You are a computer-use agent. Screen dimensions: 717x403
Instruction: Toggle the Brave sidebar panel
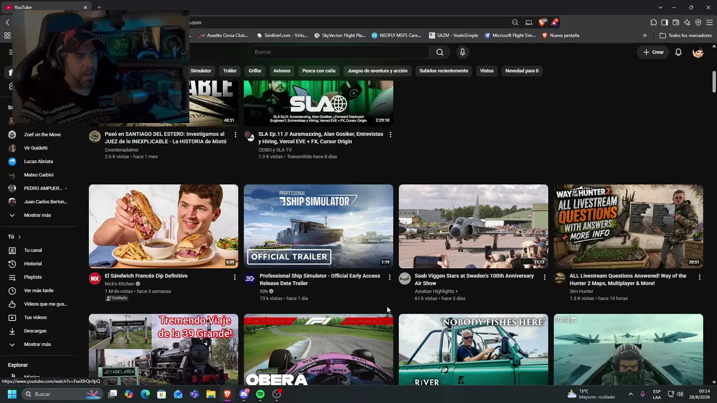[x=665, y=22]
